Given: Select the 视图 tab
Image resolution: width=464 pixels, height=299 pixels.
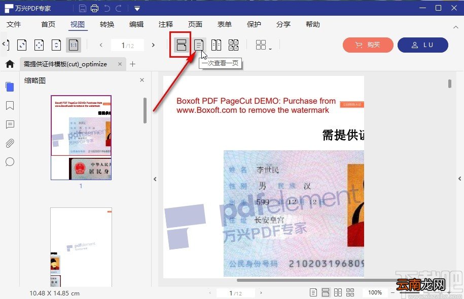Looking at the screenshot, I should (x=78, y=24).
